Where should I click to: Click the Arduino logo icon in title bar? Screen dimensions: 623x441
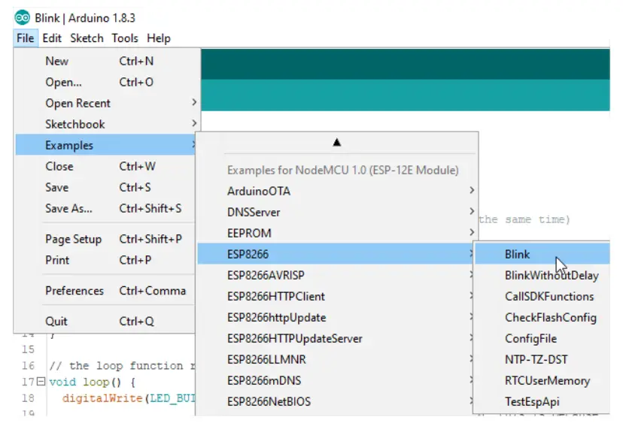coord(23,18)
